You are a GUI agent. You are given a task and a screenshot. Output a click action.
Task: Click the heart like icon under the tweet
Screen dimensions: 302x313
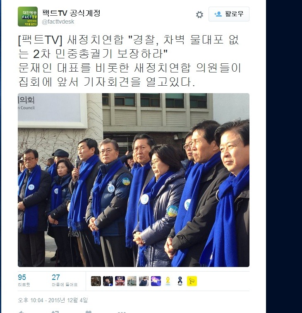click(x=89, y=312)
